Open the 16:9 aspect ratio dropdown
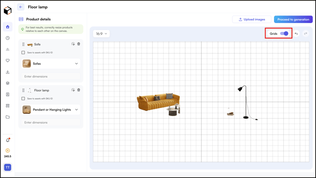This screenshot has width=316, height=178. (x=101, y=34)
